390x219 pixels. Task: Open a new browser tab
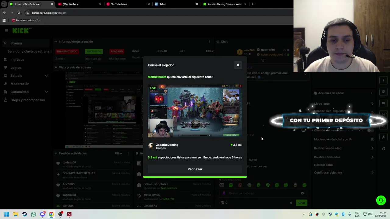tap(253, 4)
